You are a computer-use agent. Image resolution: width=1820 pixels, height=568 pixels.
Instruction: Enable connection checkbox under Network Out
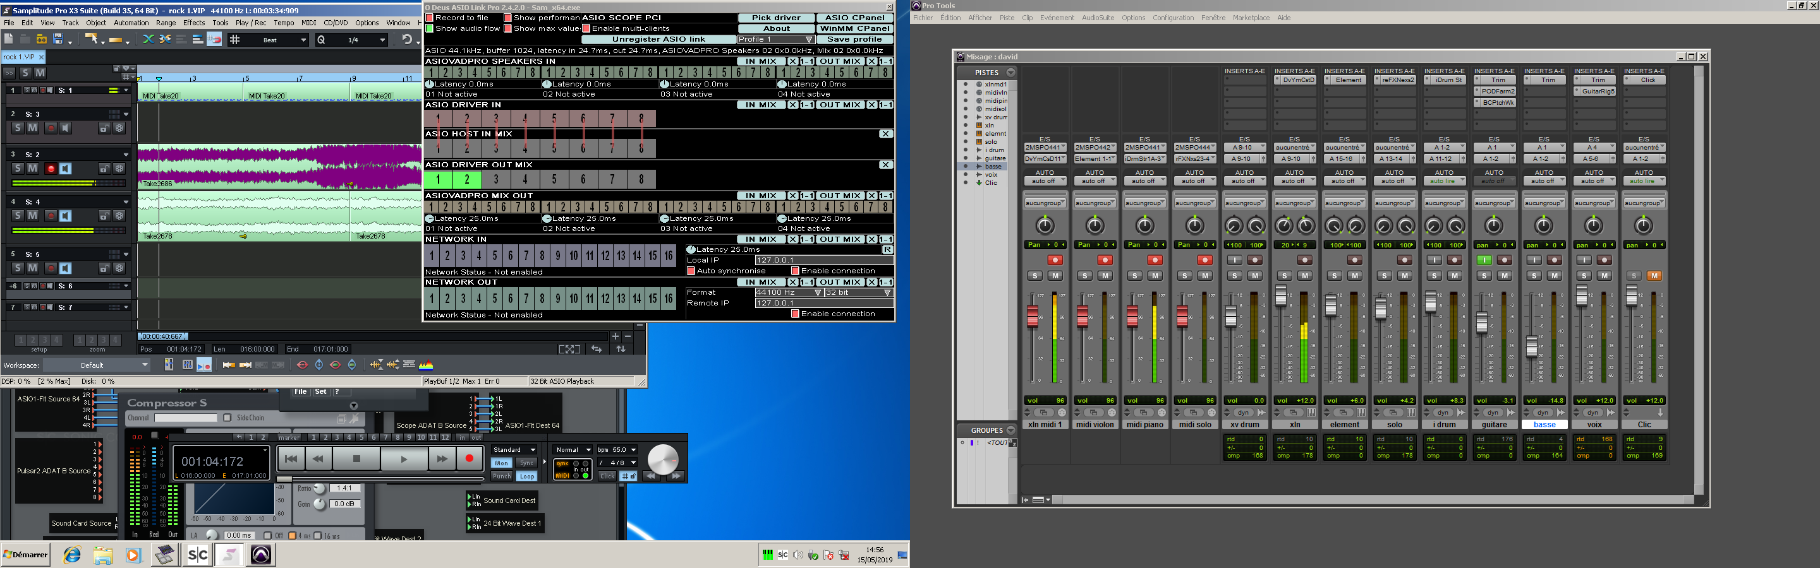point(795,314)
